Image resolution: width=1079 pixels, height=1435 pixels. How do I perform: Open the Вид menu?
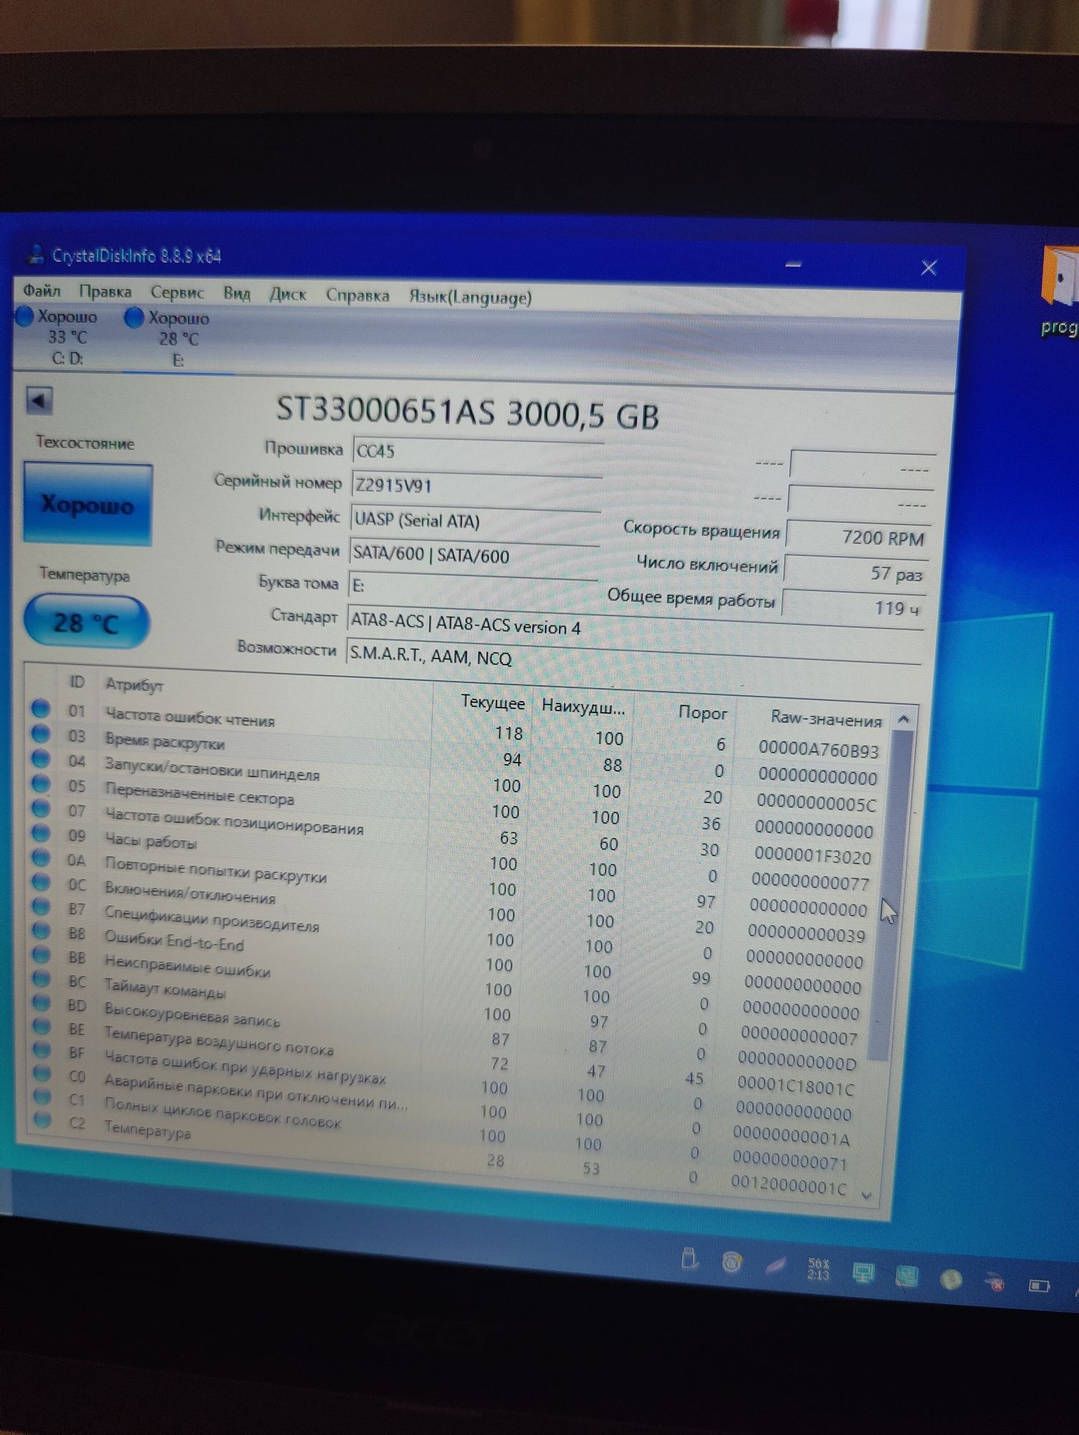pyautogui.click(x=237, y=293)
